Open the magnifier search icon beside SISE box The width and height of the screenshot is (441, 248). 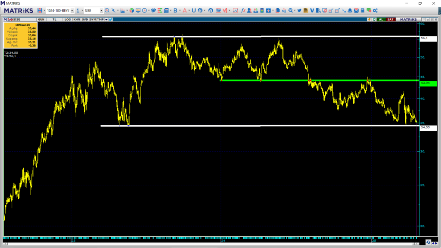[x=107, y=10]
